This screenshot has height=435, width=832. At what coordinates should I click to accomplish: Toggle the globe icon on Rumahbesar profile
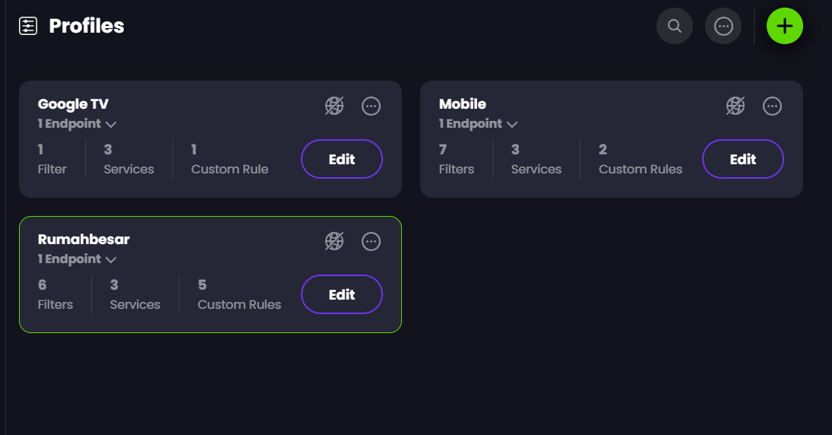(x=334, y=241)
